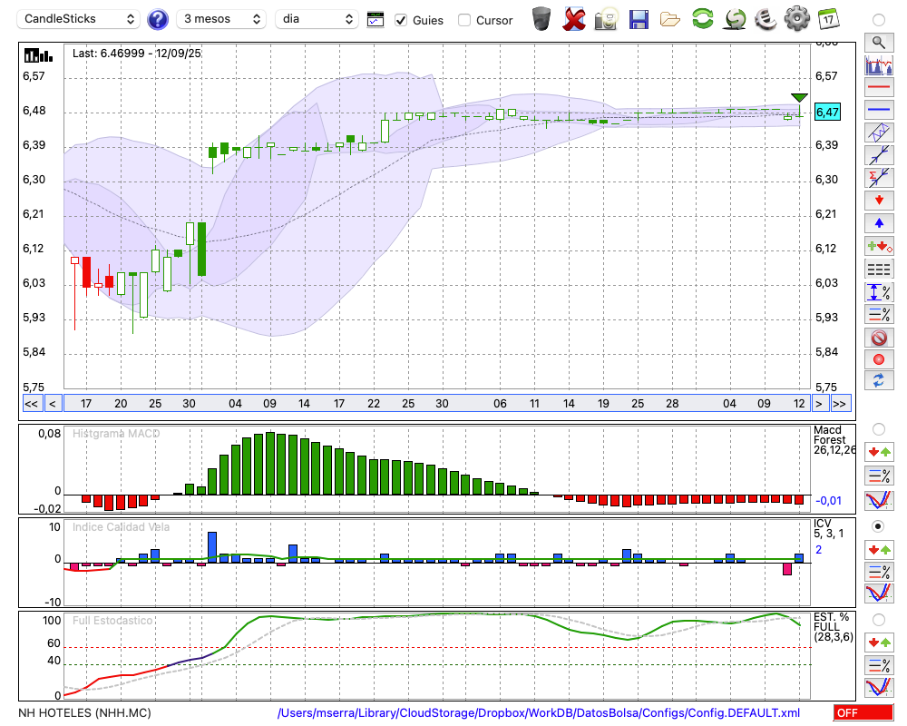The height and width of the screenshot is (726, 907).
Task: Click the date axis scroll bar
Action: (x=437, y=404)
